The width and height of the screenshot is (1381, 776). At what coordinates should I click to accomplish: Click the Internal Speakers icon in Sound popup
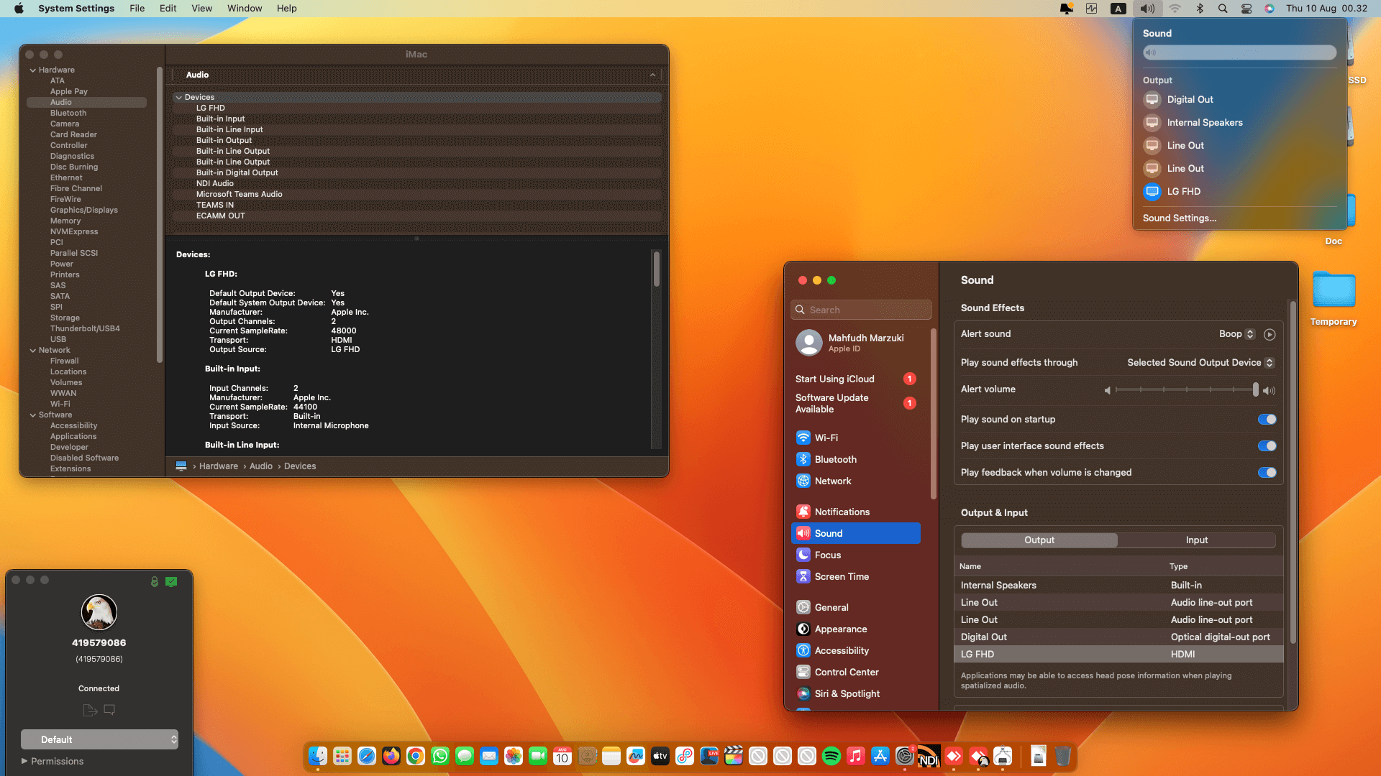coord(1152,122)
